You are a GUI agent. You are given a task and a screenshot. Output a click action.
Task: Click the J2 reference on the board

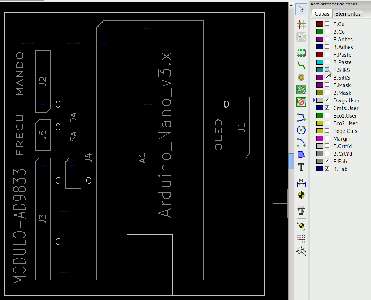click(x=43, y=81)
